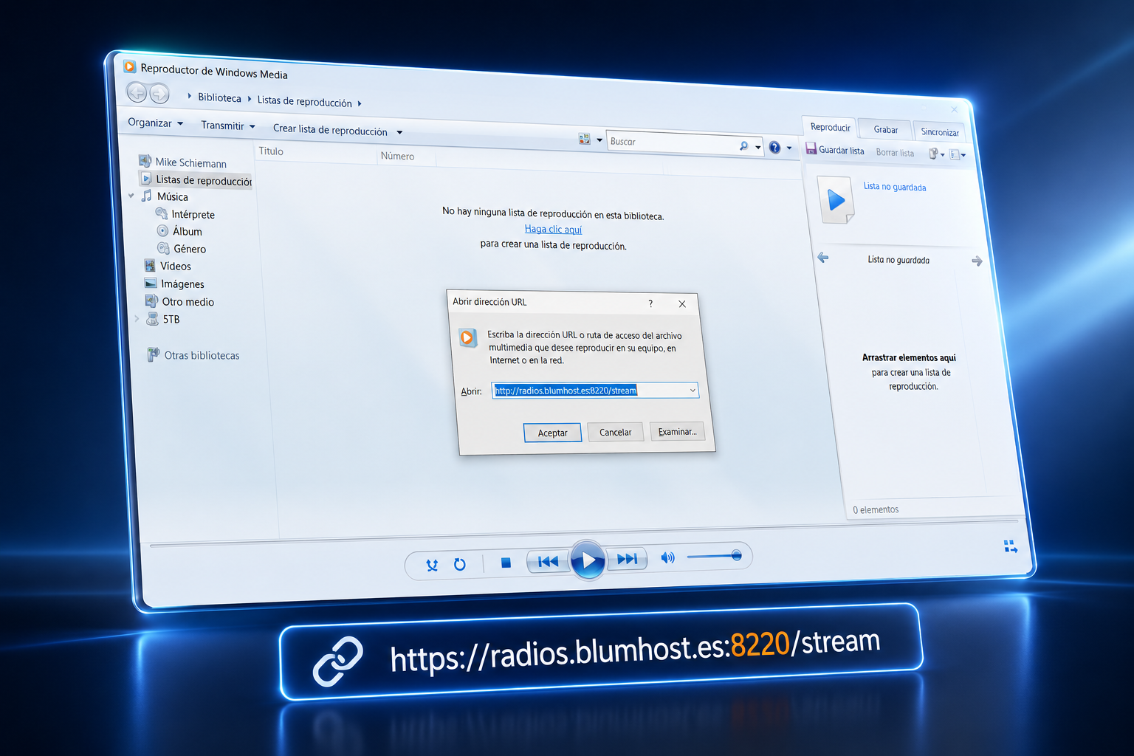The width and height of the screenshot is (1134, 756).
Task: Open the Organizar menu
Action: 156,123
